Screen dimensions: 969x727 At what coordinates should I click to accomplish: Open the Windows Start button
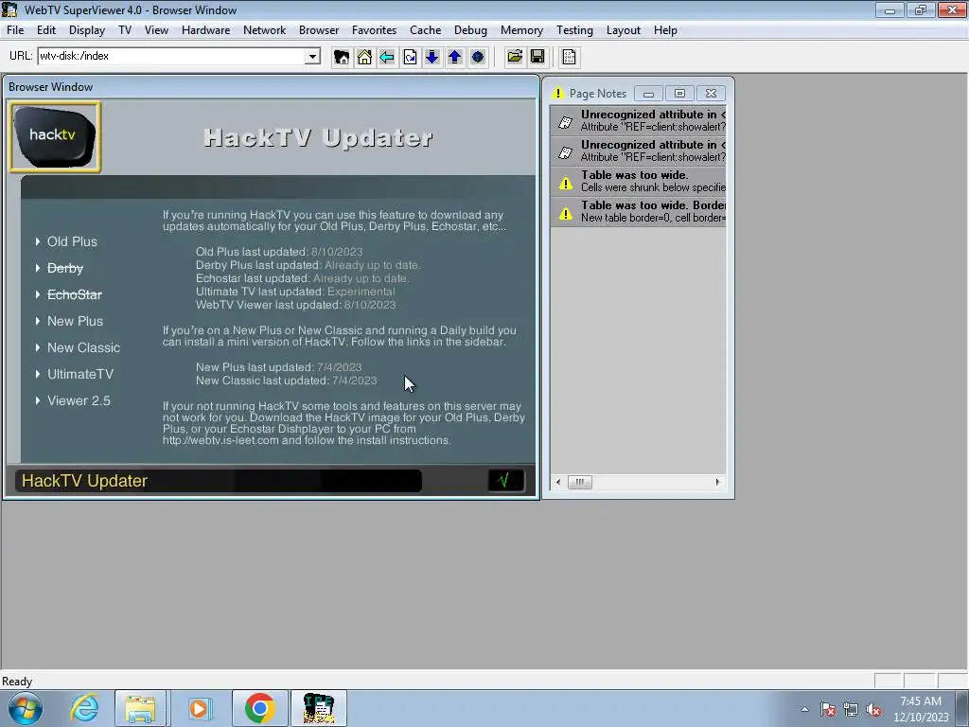coord(26,708)
